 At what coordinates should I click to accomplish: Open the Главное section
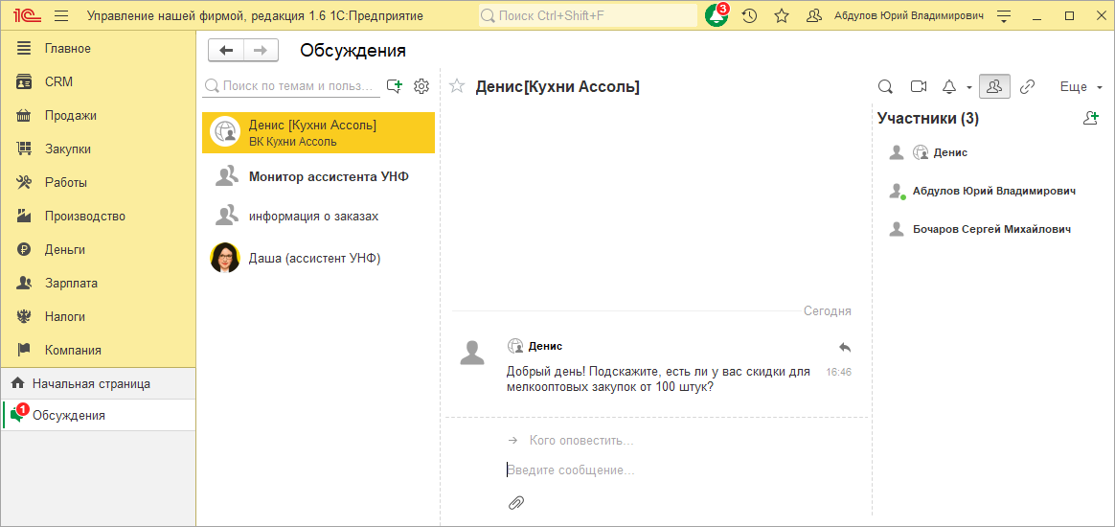[98, 48]
